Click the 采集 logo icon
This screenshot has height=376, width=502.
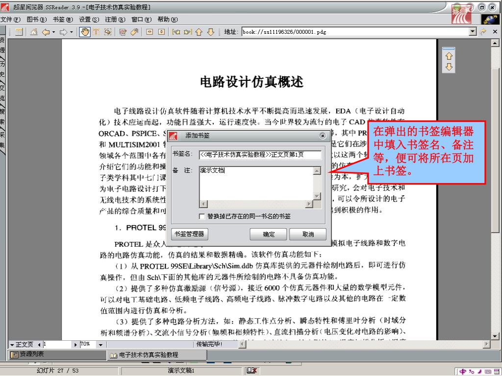coord(461,14)
